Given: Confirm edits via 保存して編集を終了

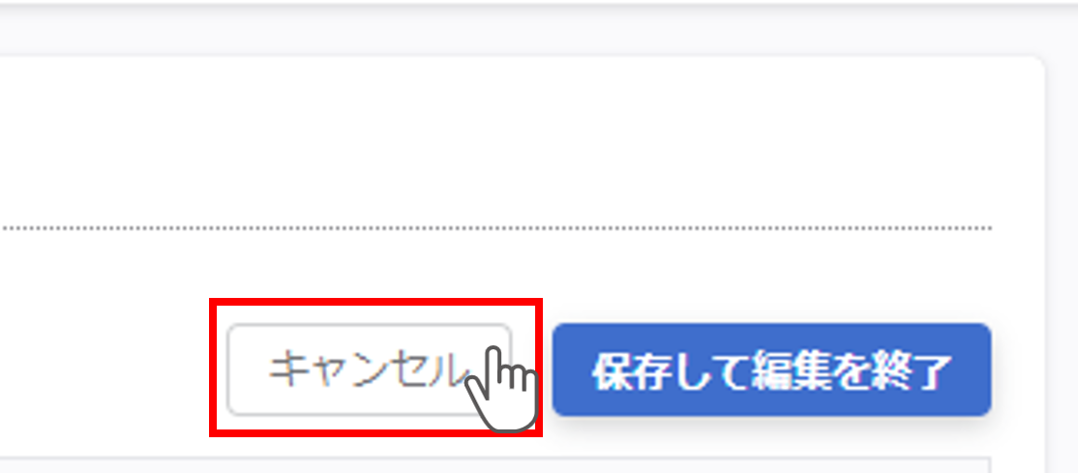Looking at the screenshot, I should pos(771,370).
